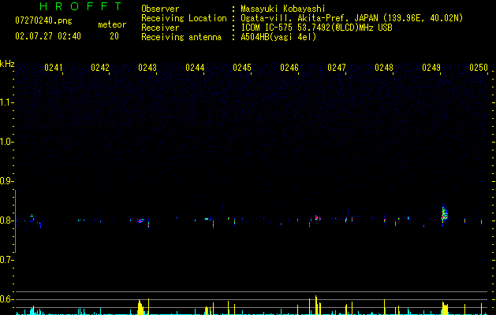Click the meteor echo cluster before 0243
Image resolution: width=496 pixels, height=315 pixels.
[x=141, y=220]
